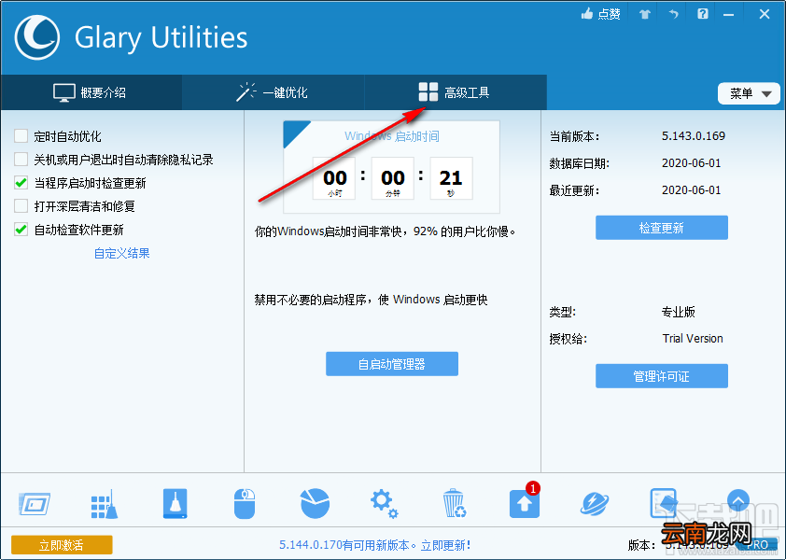Click 立即激活 button

coord(62,544)
